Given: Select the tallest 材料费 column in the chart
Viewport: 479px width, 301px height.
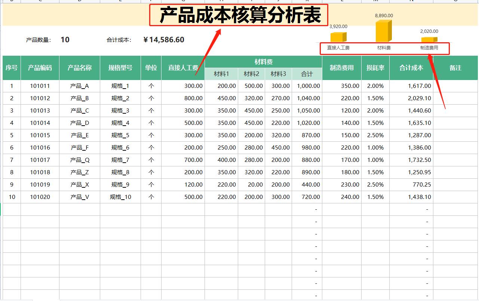Looking at the screenshot, I should [382, 32].
